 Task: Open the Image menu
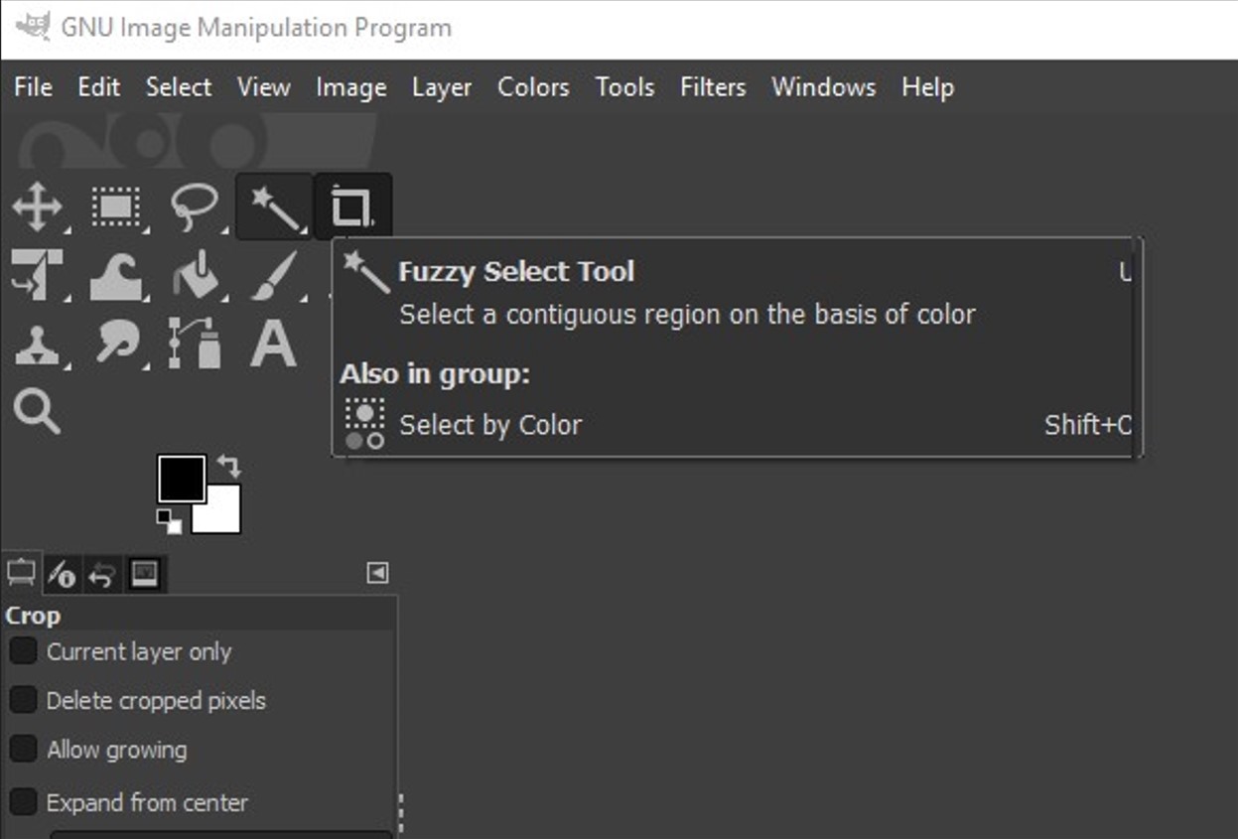coord(351,87)
